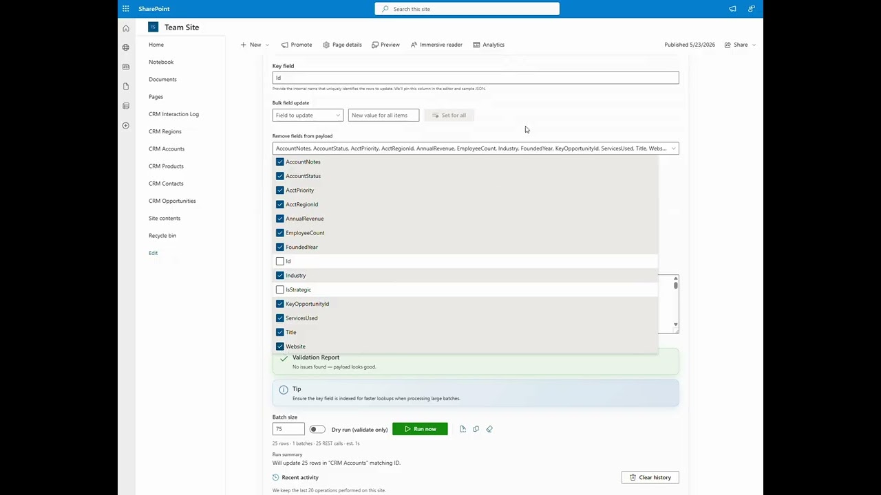Image resolution: width=881 pixels, height=495 pixels.
Task: Open page Analytics
Action: [x=489, y=45]
